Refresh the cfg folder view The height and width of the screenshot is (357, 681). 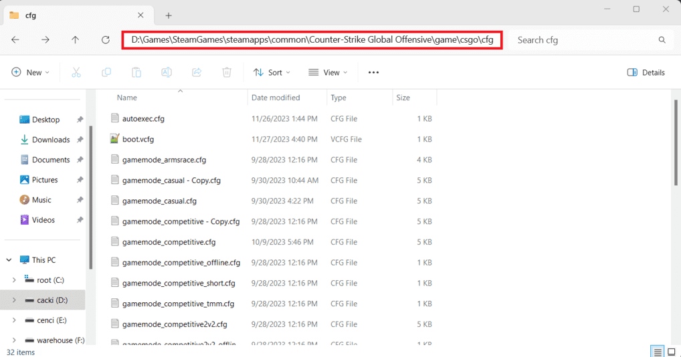106,40
